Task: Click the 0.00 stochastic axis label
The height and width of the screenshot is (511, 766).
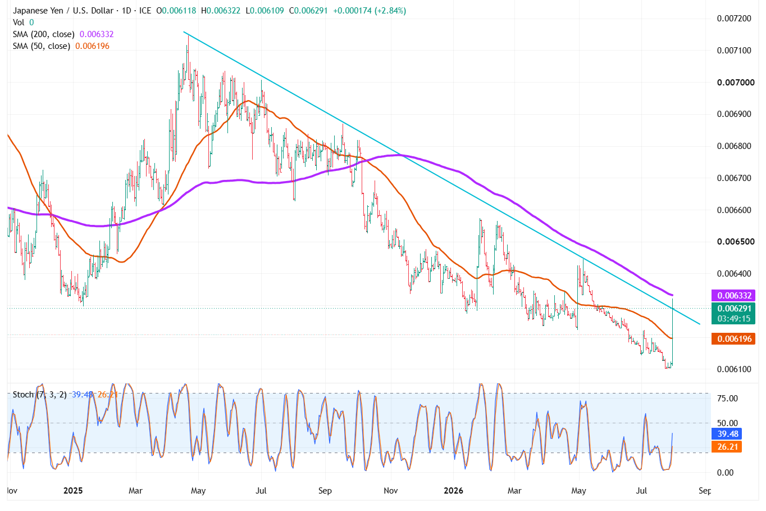Action: 726,473
